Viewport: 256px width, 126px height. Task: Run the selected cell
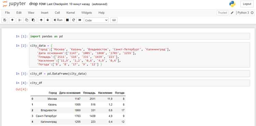click(x=58, y=20)
